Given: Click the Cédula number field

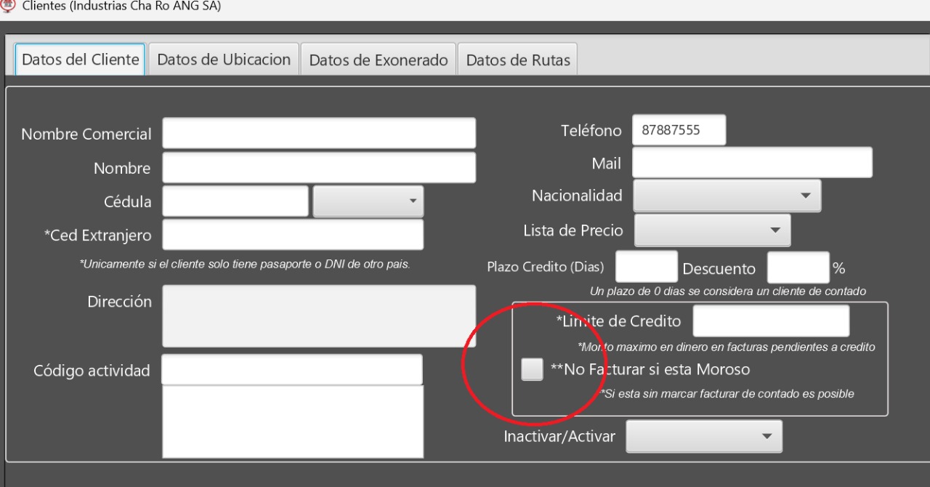Looking at the screenshot, I should (x=235, y=201).
